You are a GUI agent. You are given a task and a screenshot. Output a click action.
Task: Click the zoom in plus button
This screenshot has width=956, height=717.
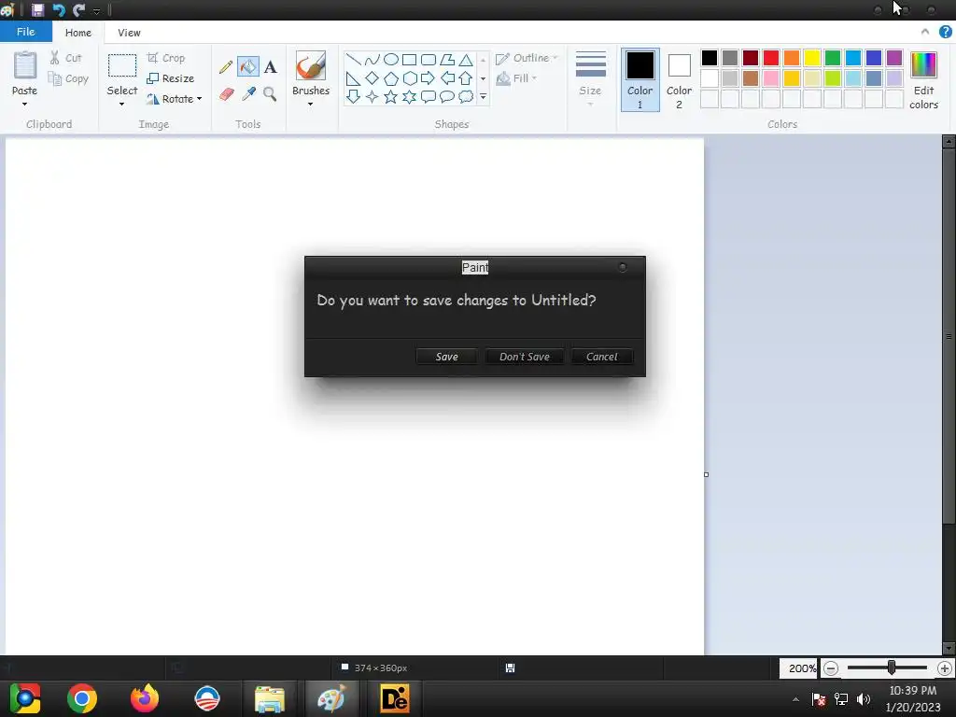point(945,668)
